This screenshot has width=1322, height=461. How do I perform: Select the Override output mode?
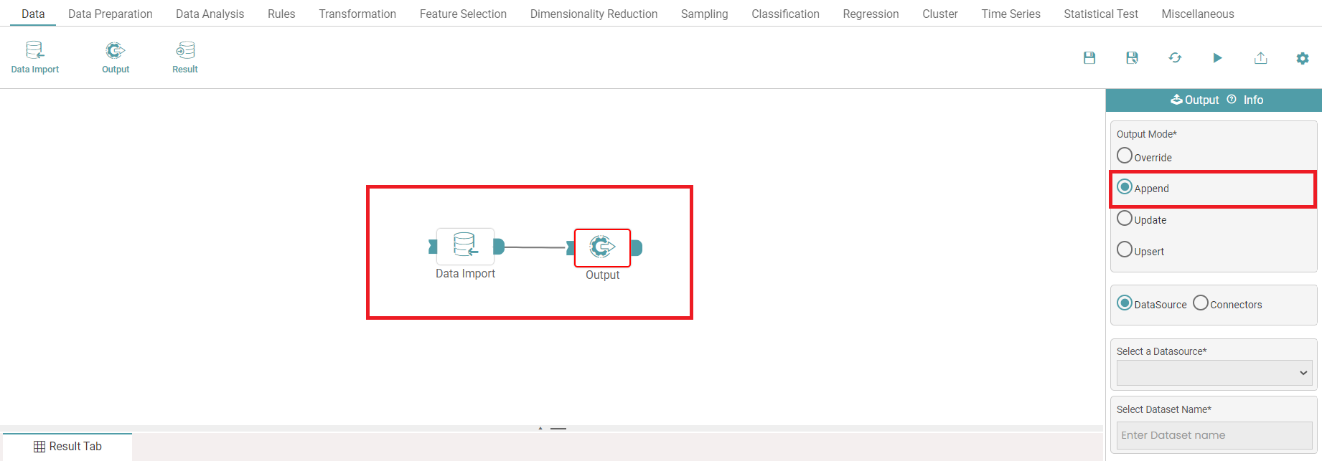tap(1125, 156)
